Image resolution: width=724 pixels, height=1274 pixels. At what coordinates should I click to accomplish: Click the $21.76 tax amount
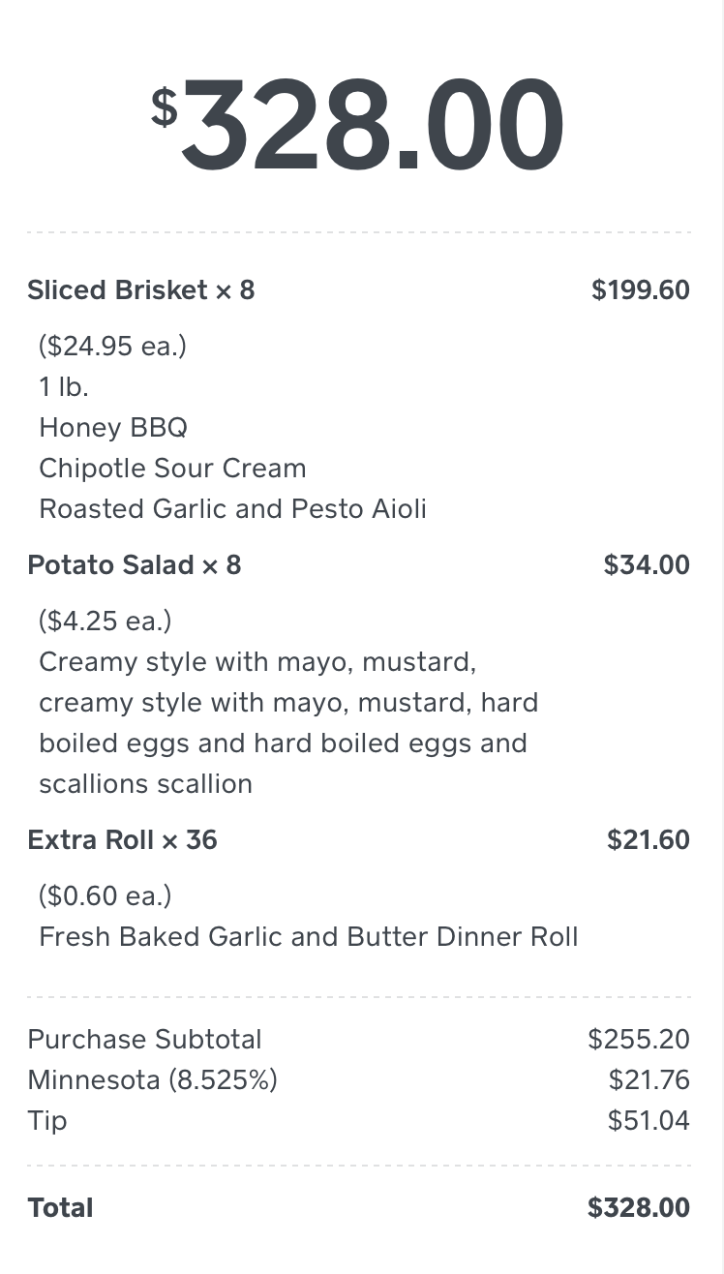pos(649,1080)
